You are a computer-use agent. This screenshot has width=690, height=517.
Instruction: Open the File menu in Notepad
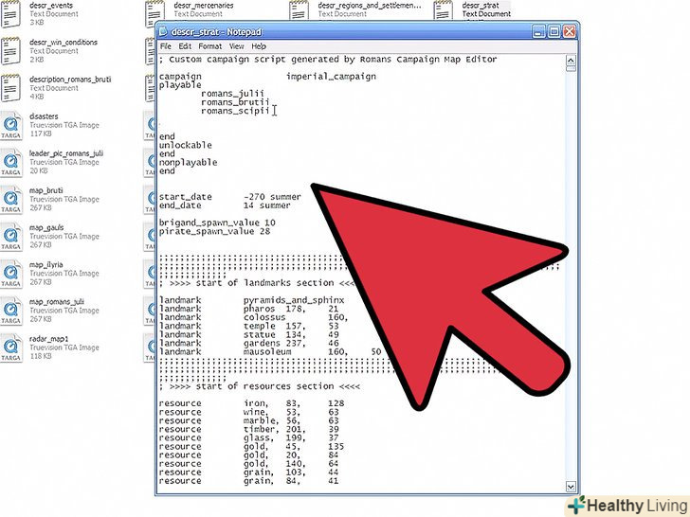pos(166,46)
